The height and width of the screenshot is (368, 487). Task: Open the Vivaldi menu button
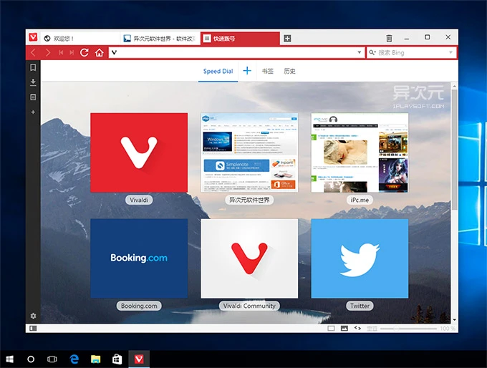click(33, 38)
